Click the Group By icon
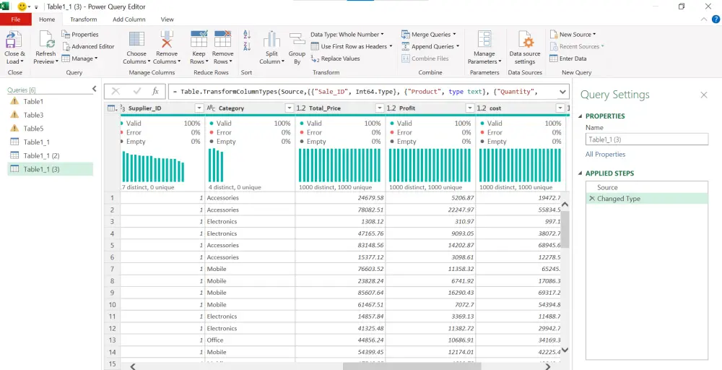722x370 pixels. [x=297, y=40]
